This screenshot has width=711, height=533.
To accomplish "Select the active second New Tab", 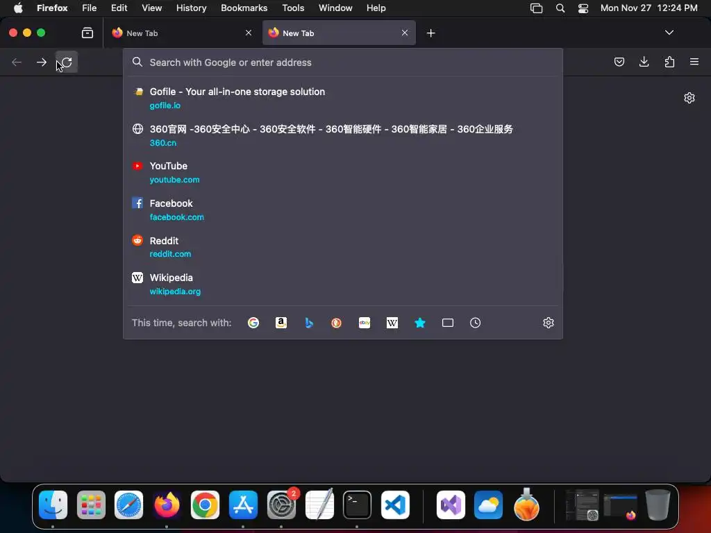I will 339,33.
